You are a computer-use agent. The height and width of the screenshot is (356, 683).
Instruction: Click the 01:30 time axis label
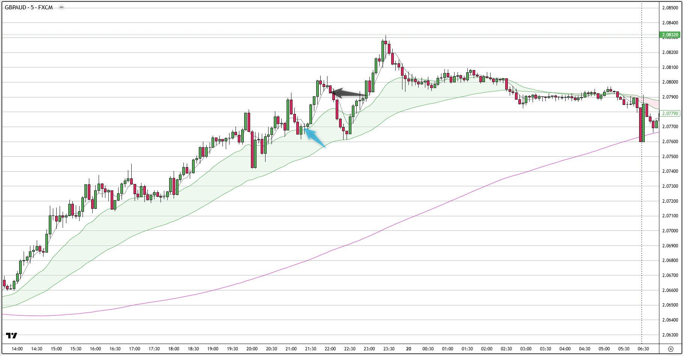click(x=467, y=349)
